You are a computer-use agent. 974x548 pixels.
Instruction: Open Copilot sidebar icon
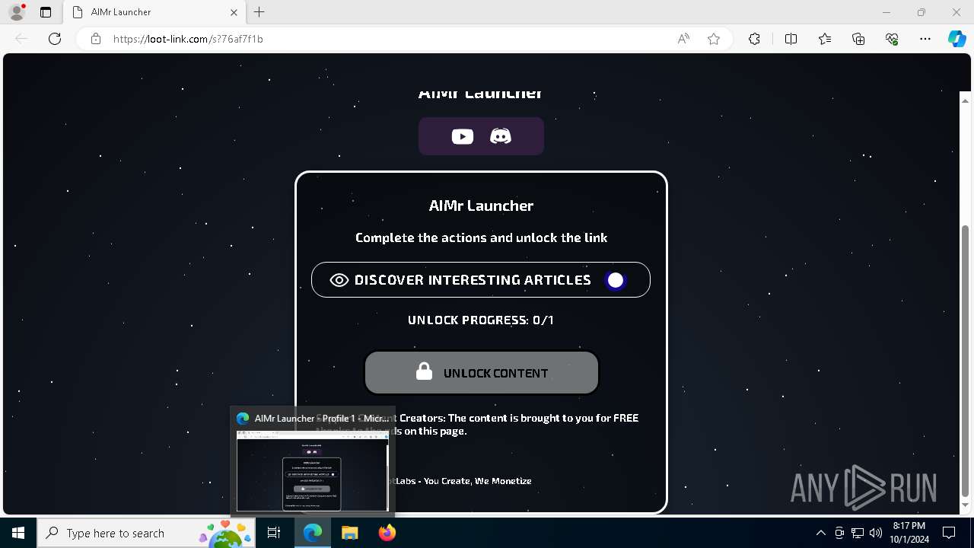957,39
